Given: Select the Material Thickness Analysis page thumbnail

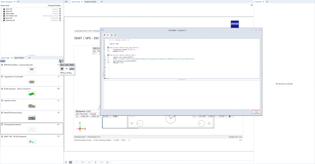Looking at the screenshot, I should point(32,118).
